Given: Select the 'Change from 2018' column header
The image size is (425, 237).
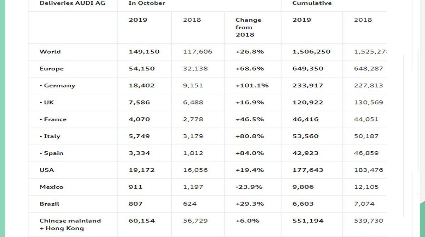Looking at the screenshot, I should pos(248,27).
